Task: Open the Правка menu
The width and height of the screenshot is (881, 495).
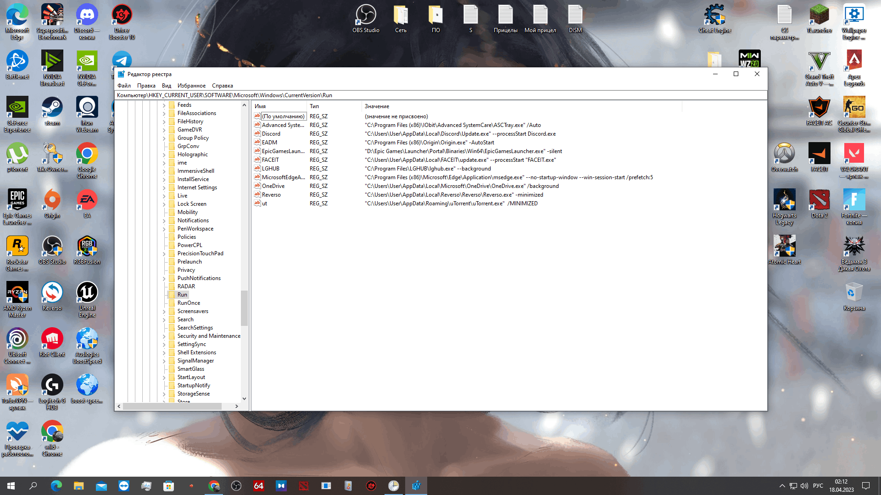Action: tap(146, 86)
